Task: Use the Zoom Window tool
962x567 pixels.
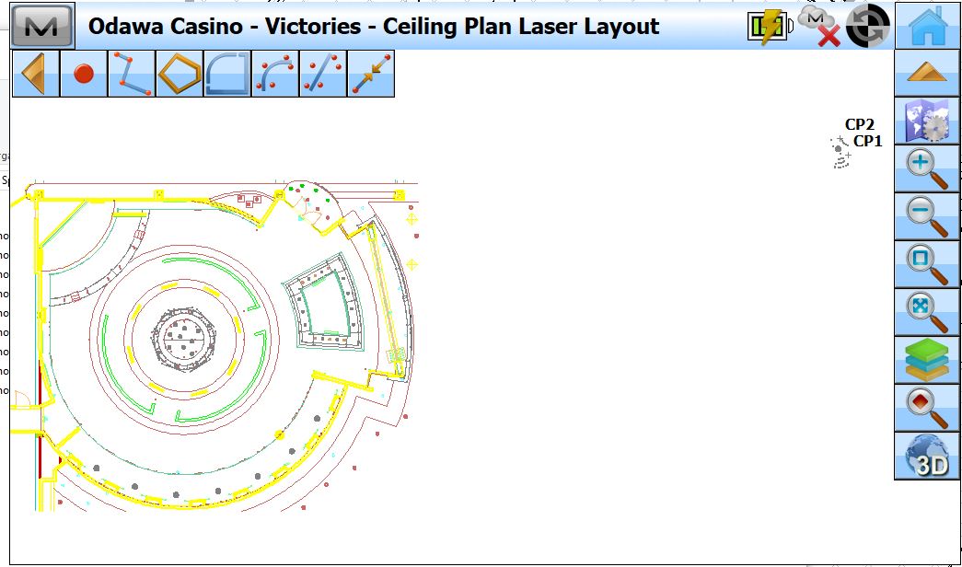Action: (925, 265)
